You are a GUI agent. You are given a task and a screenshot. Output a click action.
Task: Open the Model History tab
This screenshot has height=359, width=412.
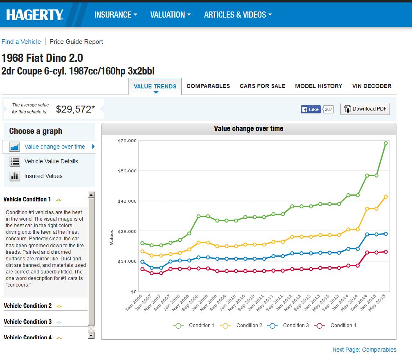[318, 86]
